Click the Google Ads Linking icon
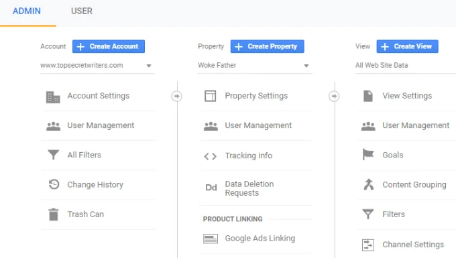This screenshot has height=258, width=456. coord(211,239)
